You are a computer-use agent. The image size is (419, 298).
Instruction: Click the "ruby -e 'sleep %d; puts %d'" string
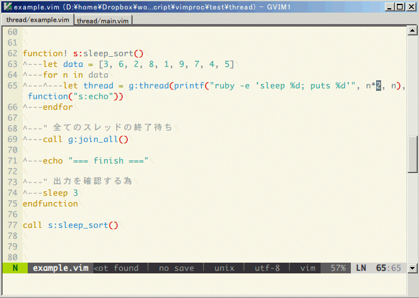[283, 85]
